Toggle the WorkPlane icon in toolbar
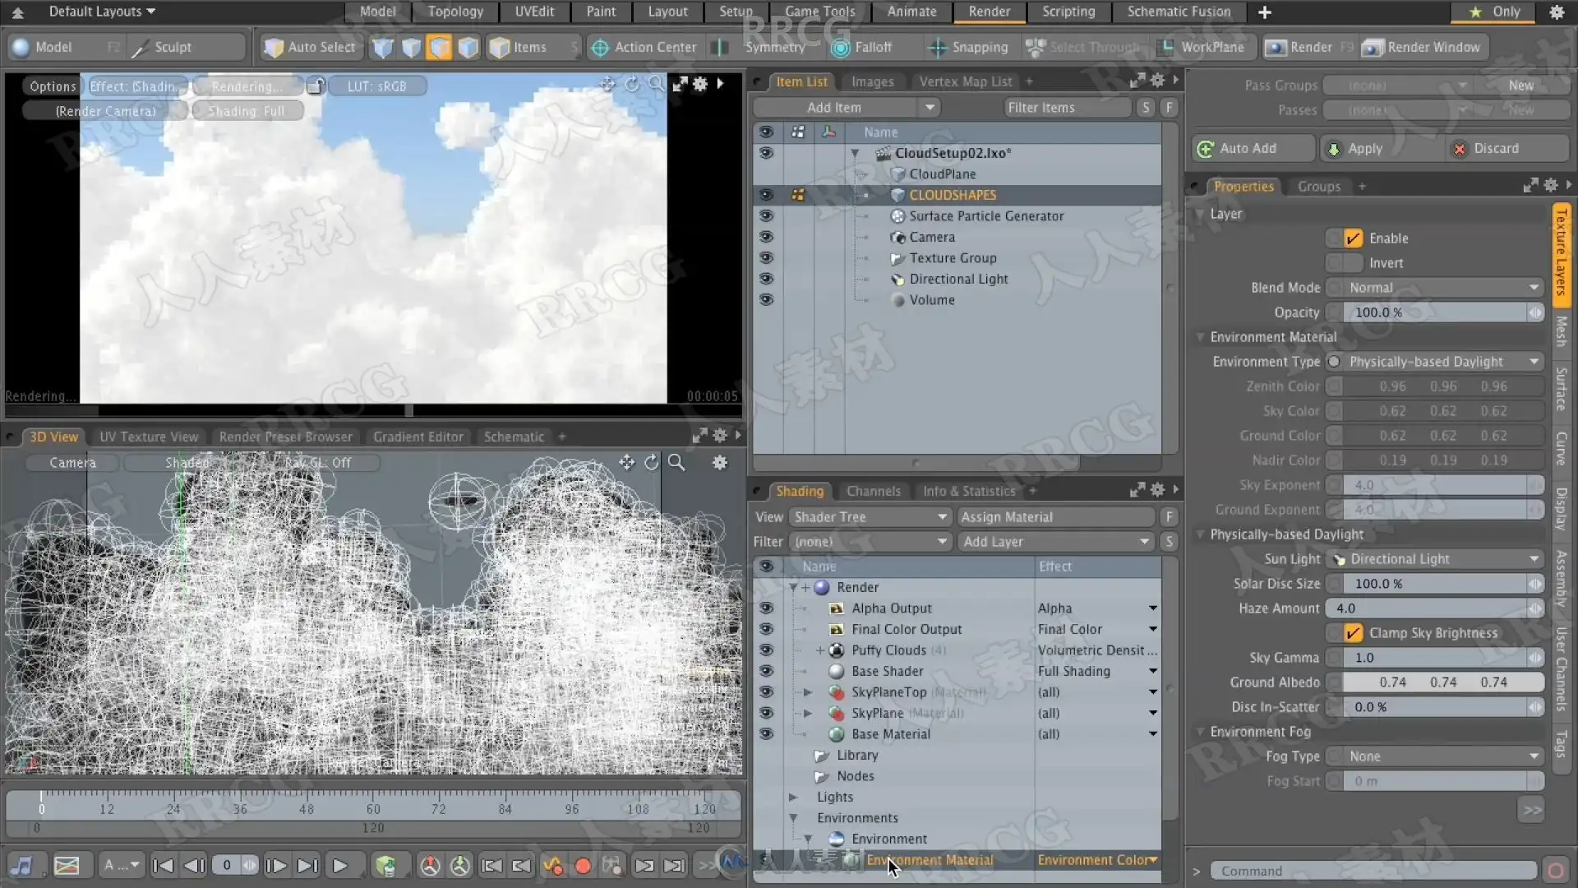The height and width of the screenshot is (888, 1578). tap(1165, 48)
